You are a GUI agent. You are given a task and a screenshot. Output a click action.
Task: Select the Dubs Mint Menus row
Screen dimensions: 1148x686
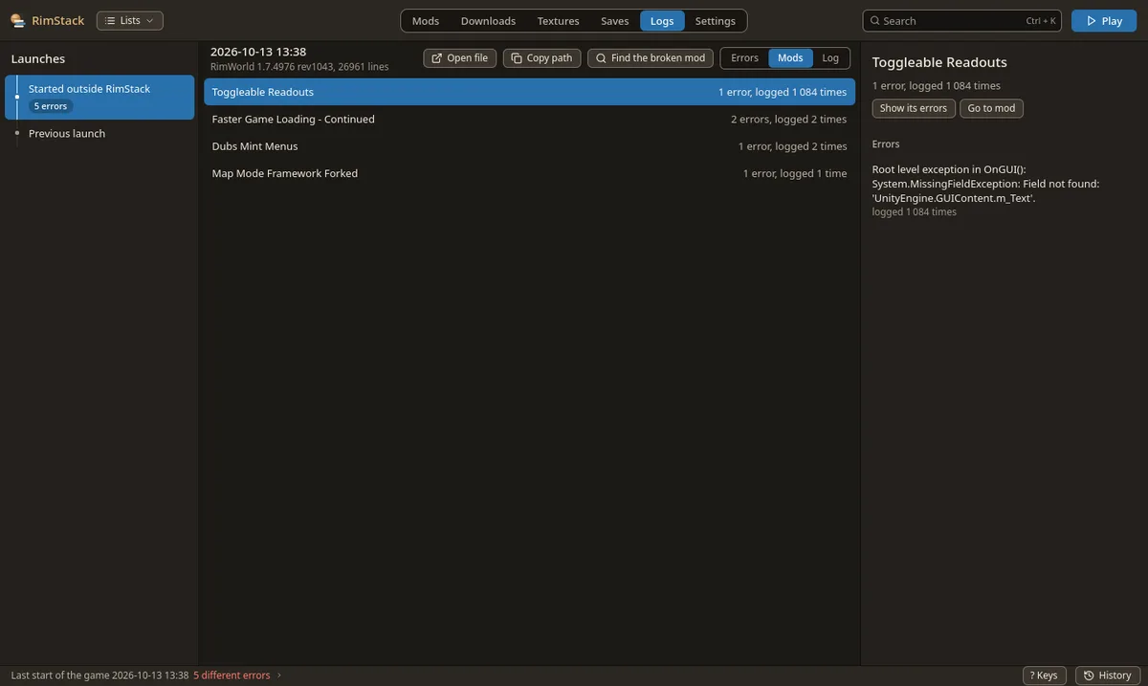[x=529, y=146]
